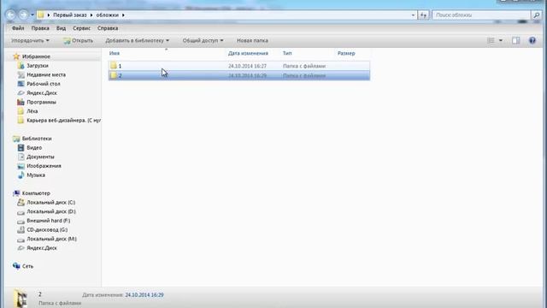
Task: Select folder '2' icon in file list
Action: (114, 75)
